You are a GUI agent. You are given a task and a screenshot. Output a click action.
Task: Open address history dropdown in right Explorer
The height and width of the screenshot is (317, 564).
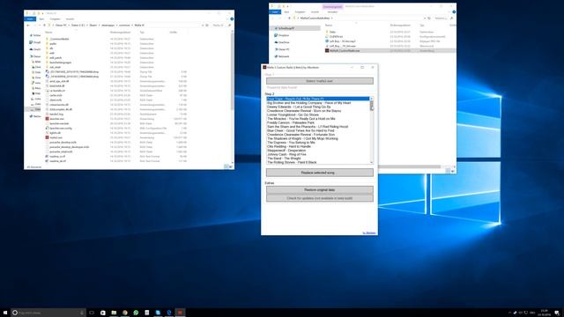coord(425,18)
